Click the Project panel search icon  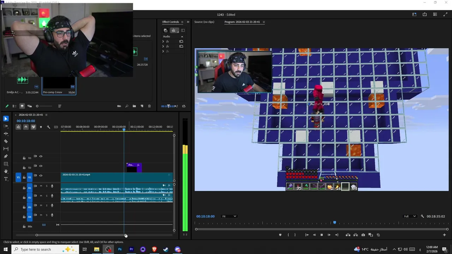126,106
